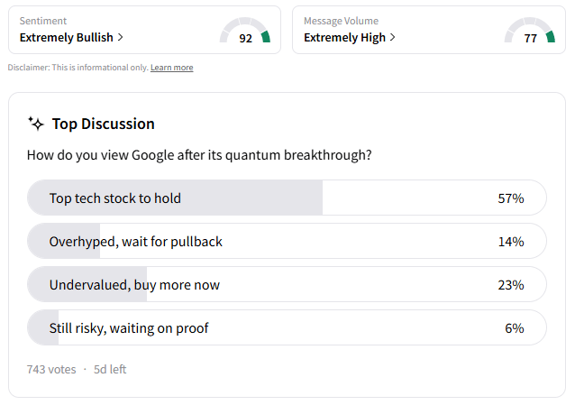This screenshot has width=575, height=405.
Task: Click the Extremely Bullish sentiment label
Action: coord(66,38)
